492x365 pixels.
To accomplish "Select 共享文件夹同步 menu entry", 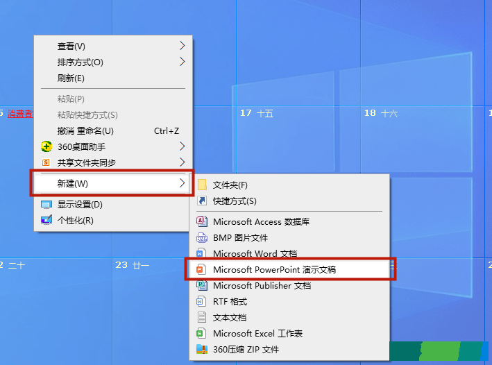I will click(113, 162).
